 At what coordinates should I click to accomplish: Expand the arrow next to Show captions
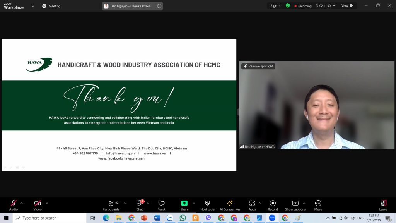304,203
